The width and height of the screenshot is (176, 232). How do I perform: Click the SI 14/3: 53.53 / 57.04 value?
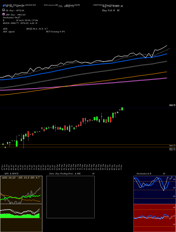click(27, 20)
